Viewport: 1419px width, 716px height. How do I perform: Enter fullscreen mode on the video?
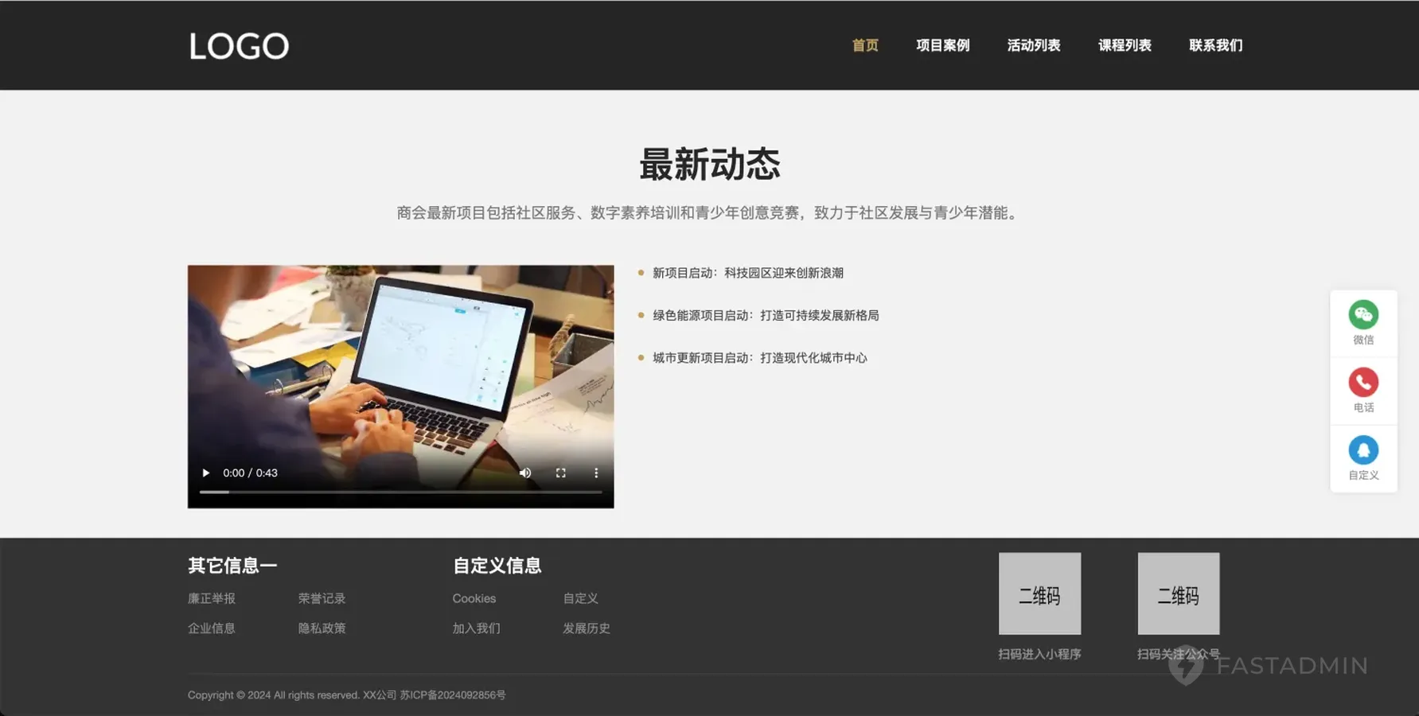click(560, 473)
